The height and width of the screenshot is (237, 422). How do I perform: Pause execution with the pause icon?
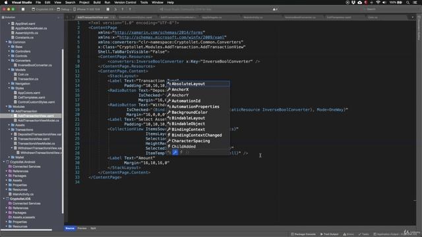point(108,9)
